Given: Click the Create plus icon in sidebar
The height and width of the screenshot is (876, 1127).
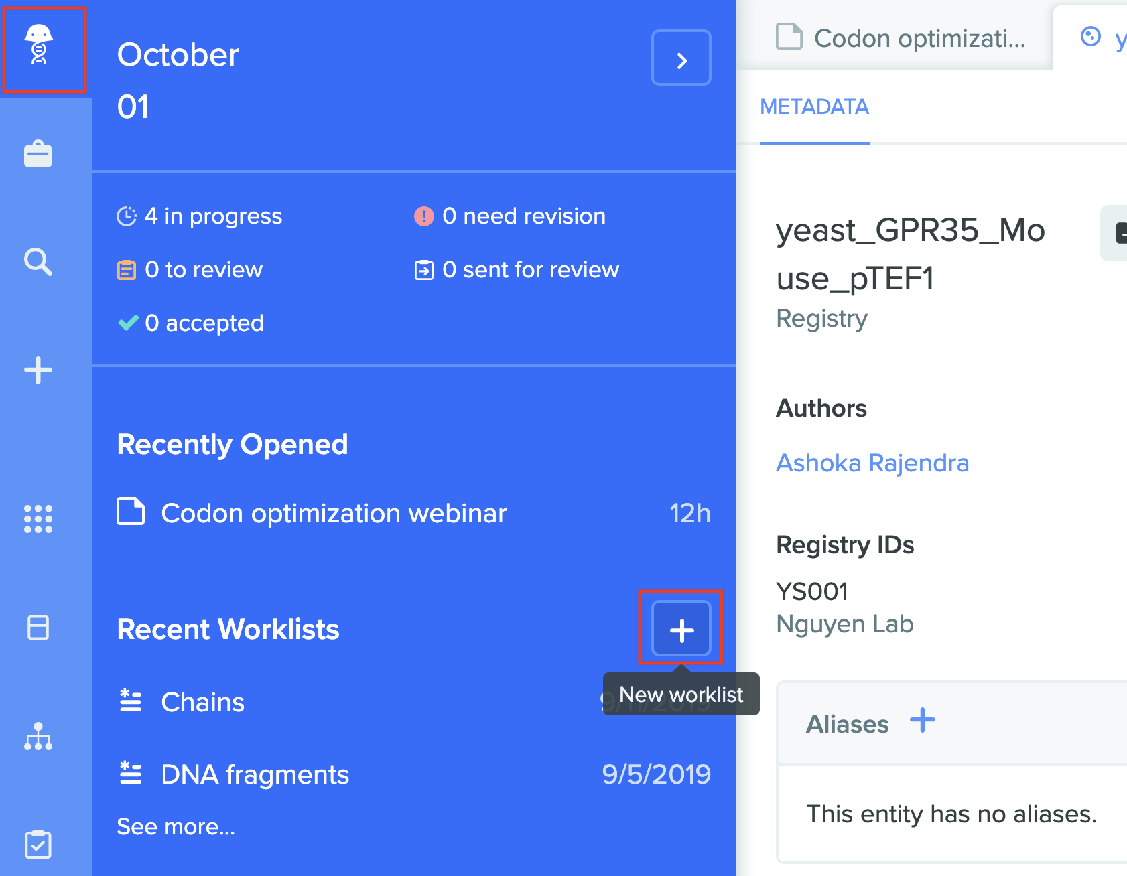Looking at the screenshot, I should pos(38,370).
